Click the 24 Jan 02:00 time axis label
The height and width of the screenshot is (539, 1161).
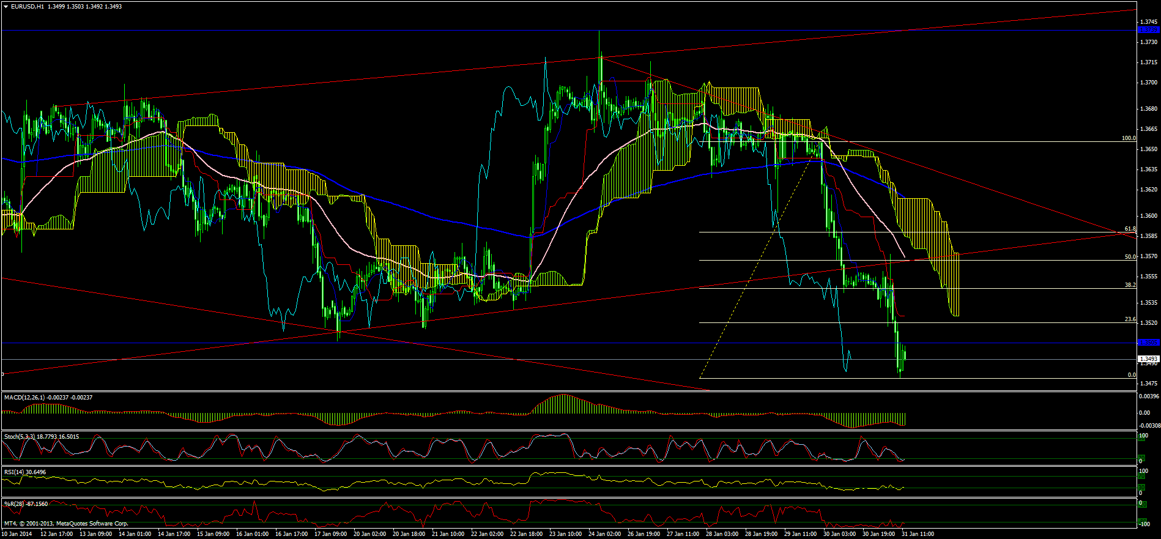tap(604, 534)
